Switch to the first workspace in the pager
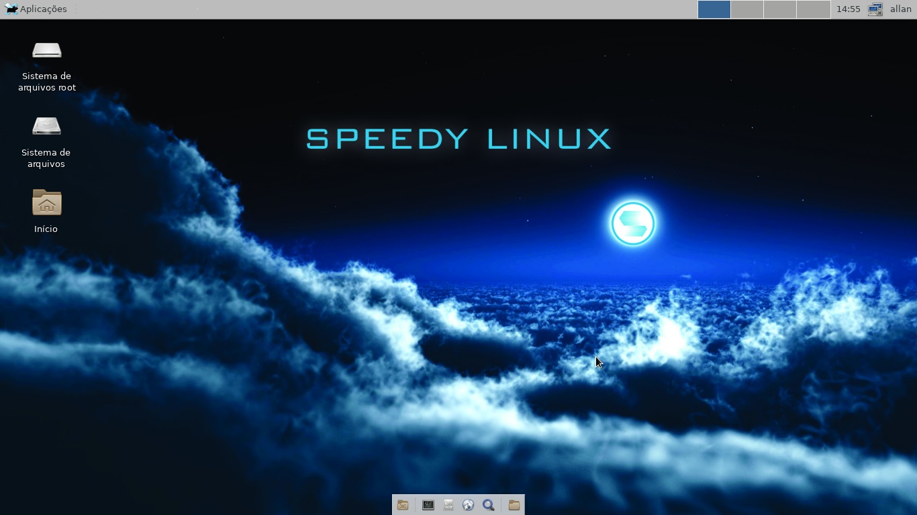 tap(714, 9)
